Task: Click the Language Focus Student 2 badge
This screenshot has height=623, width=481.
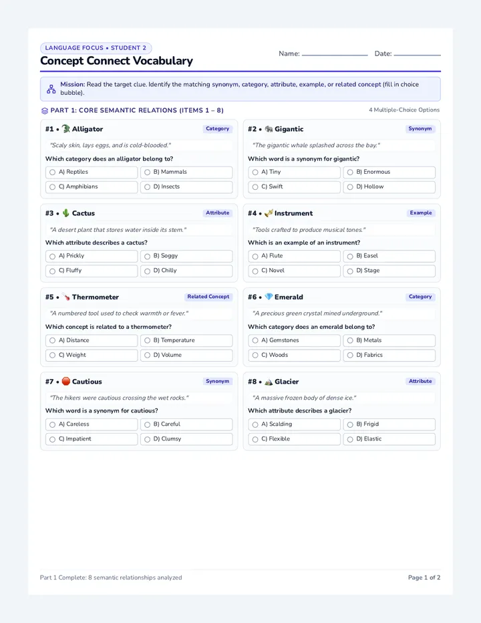Action: tap(96, 48)
